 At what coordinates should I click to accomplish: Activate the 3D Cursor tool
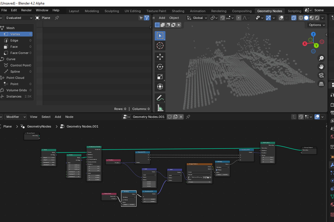(160, 46)
